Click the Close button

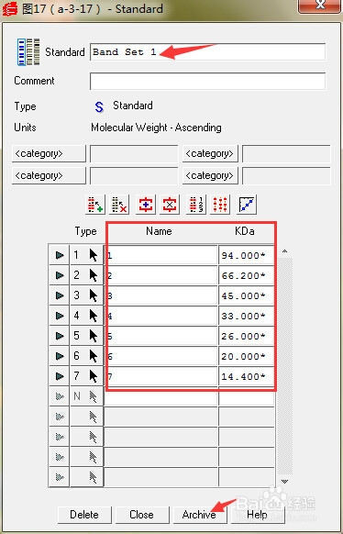pos(142,514)
